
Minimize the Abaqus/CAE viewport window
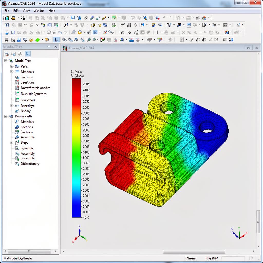click(248, 48)
